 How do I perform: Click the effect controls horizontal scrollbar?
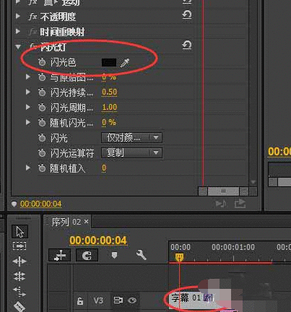point(223,191)
